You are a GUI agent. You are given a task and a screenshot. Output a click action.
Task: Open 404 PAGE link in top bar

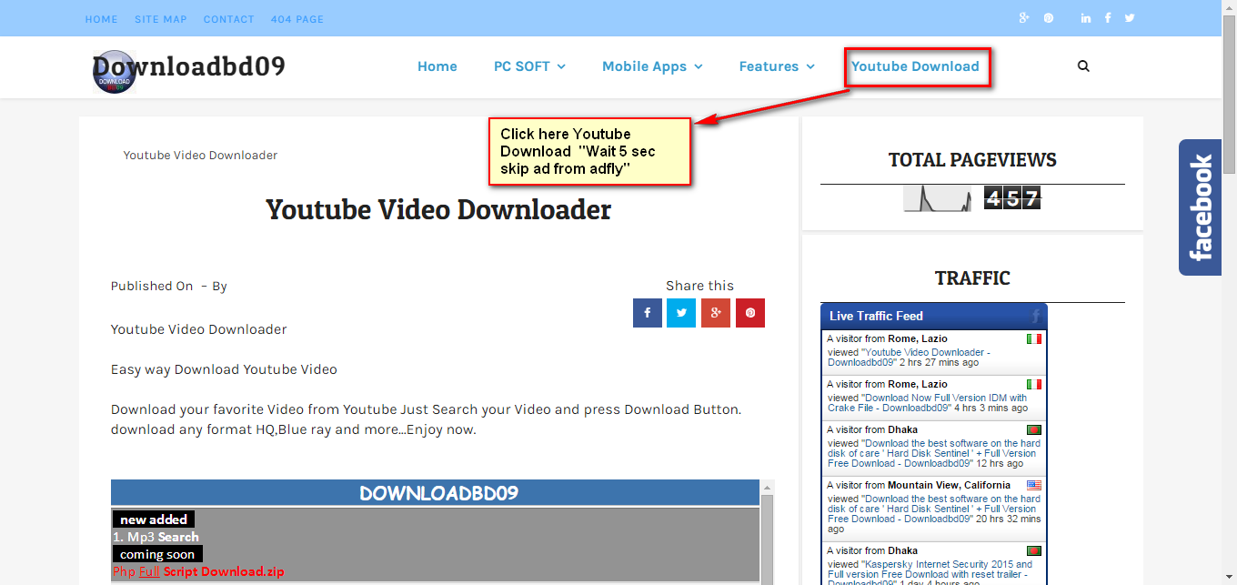tap(297, 19)
